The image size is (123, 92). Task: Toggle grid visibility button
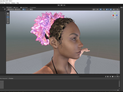[23, 9]
